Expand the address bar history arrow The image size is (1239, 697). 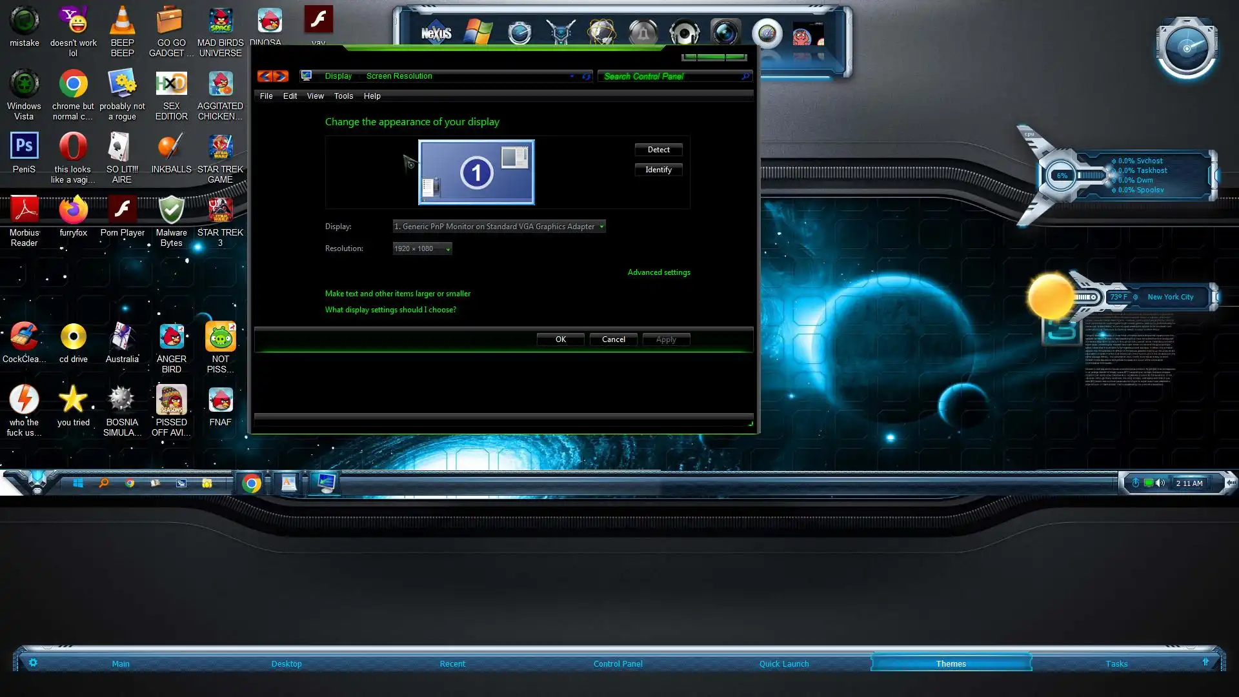point(572,76)
